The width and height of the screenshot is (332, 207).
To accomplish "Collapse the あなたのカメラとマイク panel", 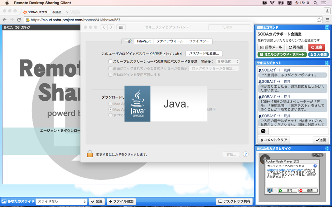I will tap(327, 148).
